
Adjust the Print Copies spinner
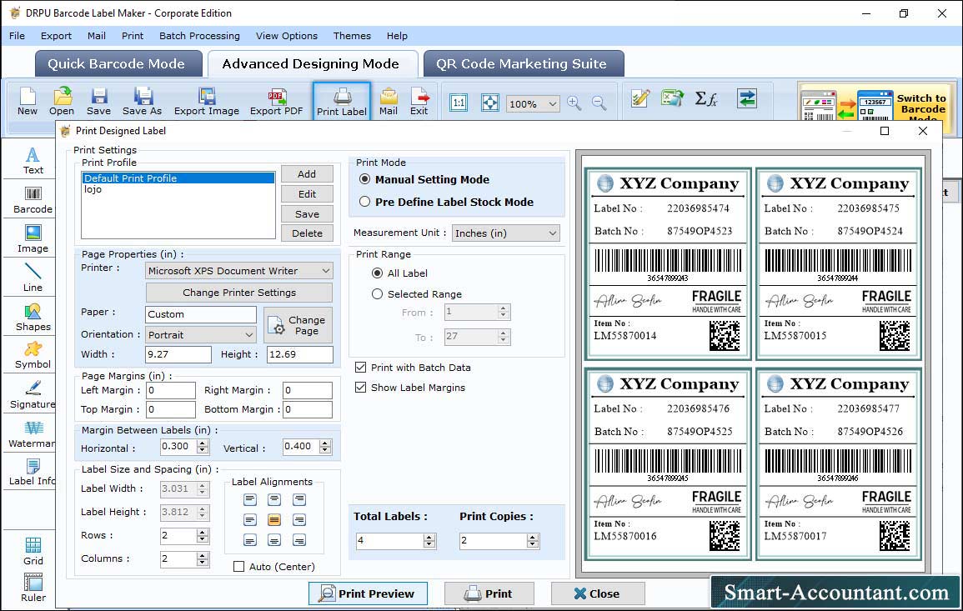point(533,540)
